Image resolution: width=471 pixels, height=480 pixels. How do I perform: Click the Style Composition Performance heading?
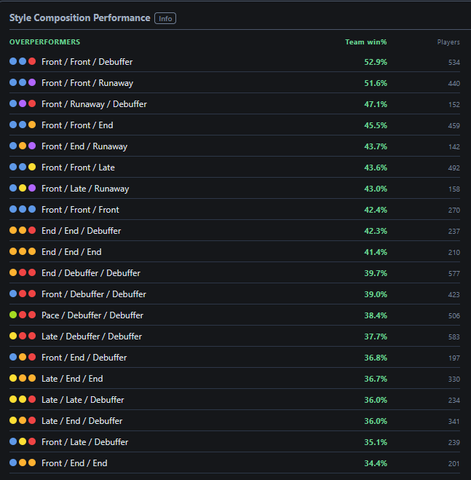[79, 18]
